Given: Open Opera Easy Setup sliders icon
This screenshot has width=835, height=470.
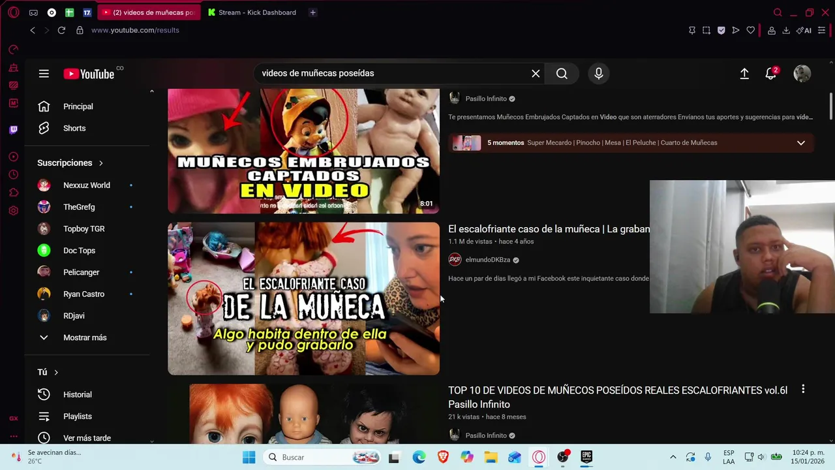Looking at the screenshot, I should click(821, 30).
